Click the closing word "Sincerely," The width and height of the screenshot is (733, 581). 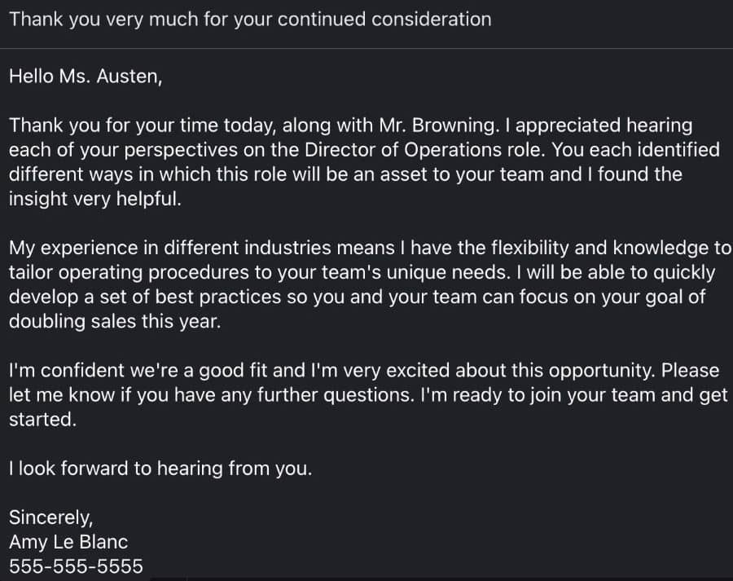click(51, 517)
